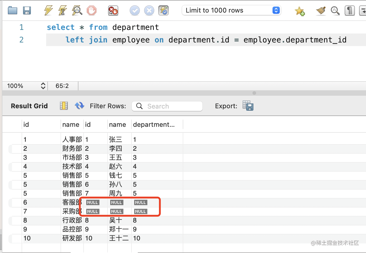Run Explain plan using the magnifier-lightning icon
This screenshot has width=366, height=253.
pos(77,10)
